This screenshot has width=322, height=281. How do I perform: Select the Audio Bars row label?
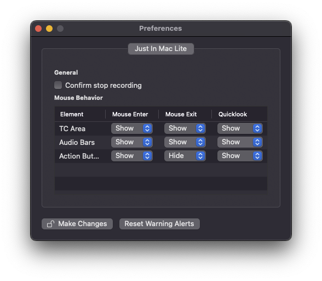coord(77,143)
